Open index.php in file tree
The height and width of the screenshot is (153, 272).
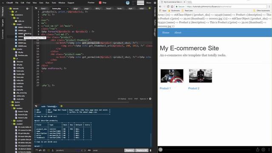pyautogui.click(x=20, y=80)
